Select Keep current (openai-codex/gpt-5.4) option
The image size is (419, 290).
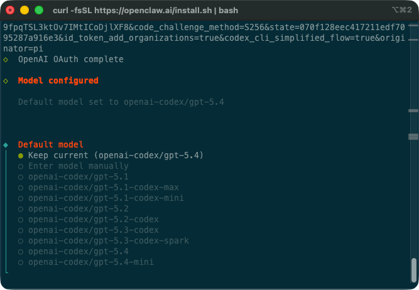pyautogui.click(x=116, y=155)
